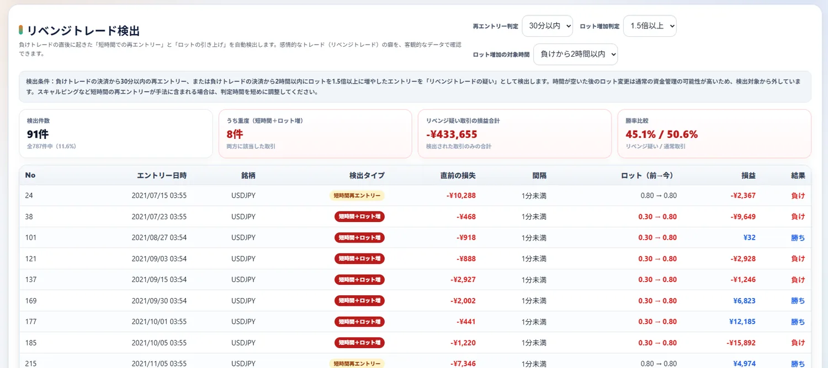
Task: Click the previous loss -¥2,927
Action: click(x=463, y=279)
